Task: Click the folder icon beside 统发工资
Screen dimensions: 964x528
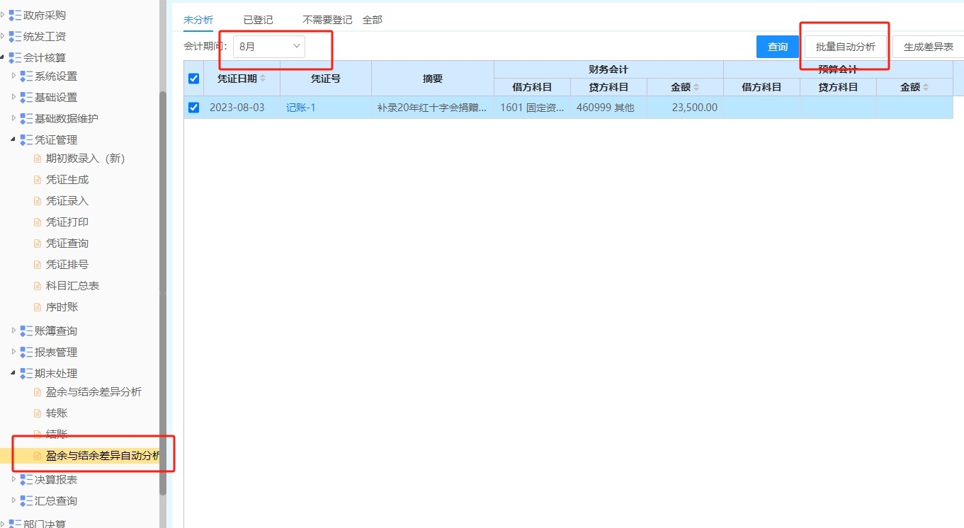Action: click(15, 37)
